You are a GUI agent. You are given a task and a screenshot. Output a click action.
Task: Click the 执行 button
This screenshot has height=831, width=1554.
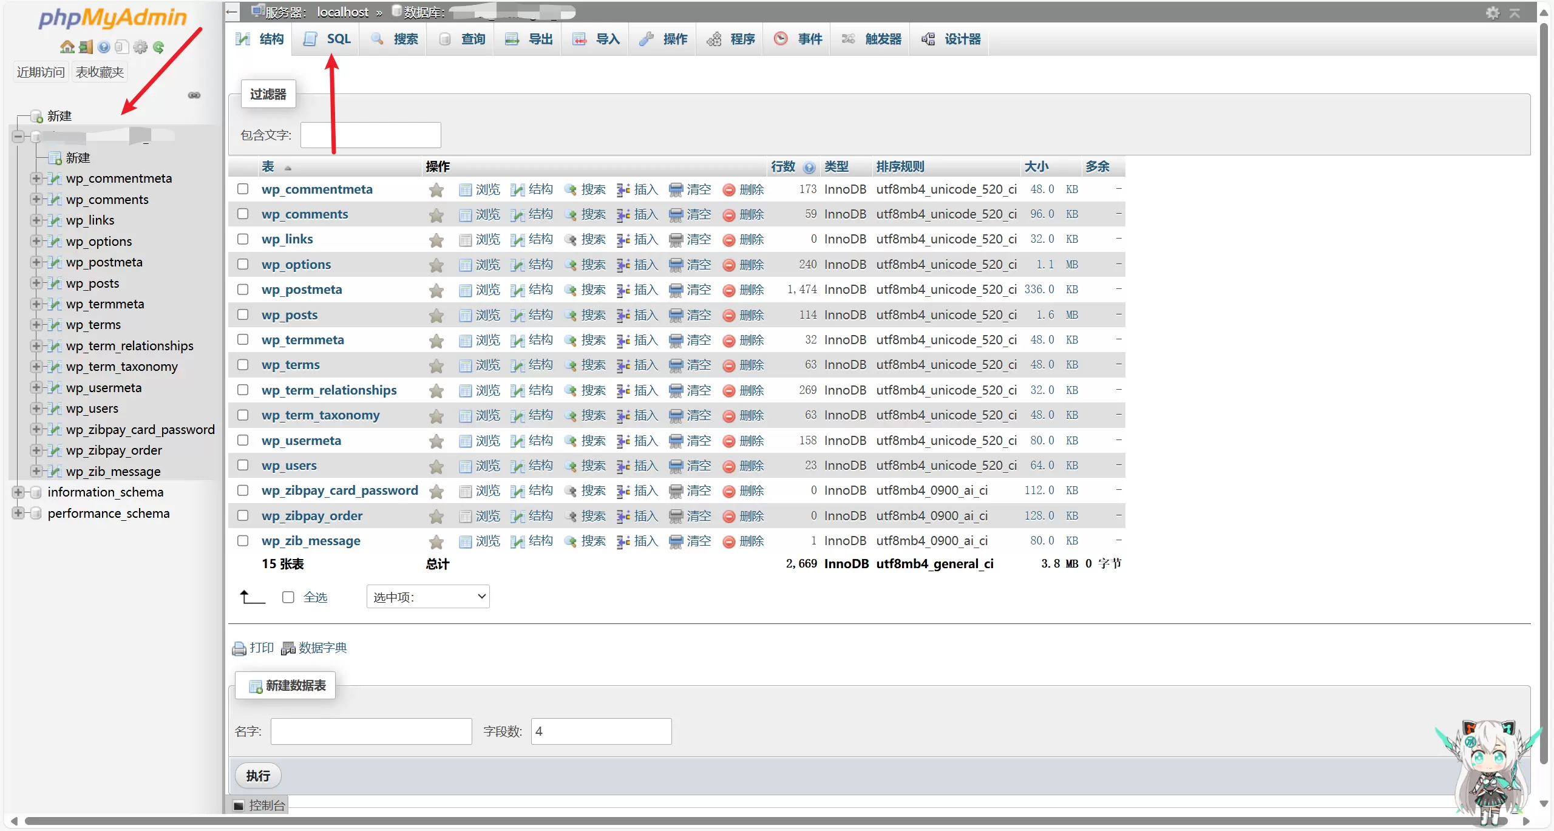coord(258,776)
